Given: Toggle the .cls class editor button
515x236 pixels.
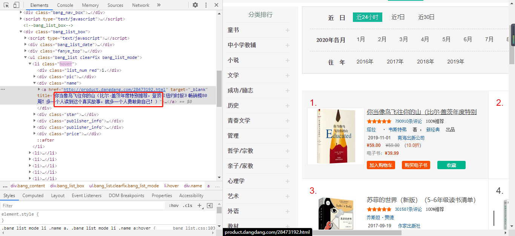Looking at the screenshot, I should coord(187,206).
